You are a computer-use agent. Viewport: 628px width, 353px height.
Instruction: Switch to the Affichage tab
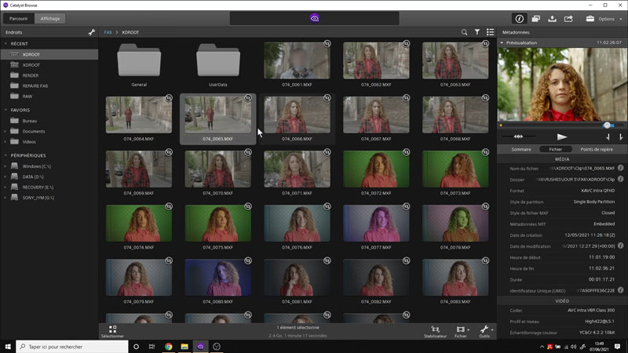pos(50,19)
